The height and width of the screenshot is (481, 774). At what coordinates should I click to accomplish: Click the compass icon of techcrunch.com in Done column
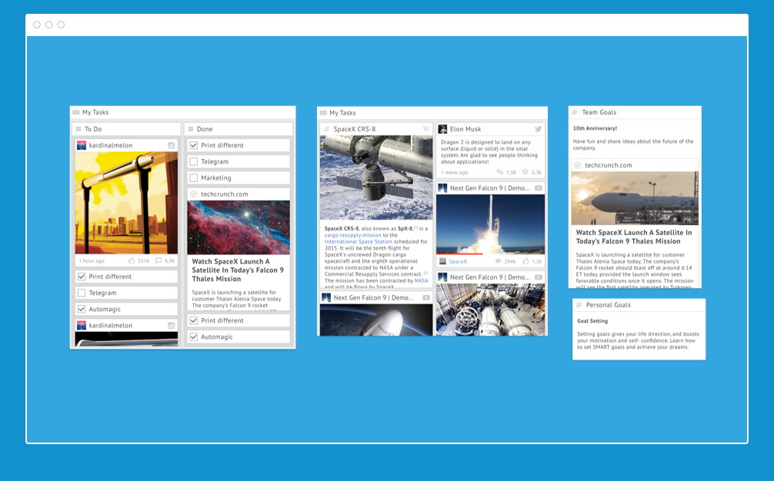pos(194,194)
